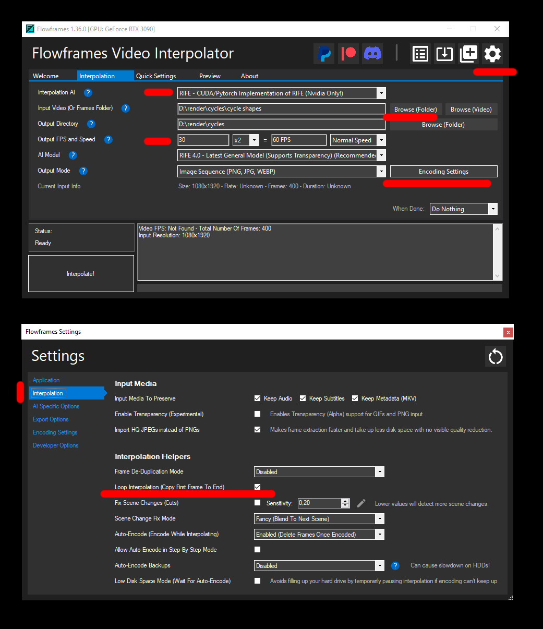Click help icon next to Input Video
Image resolution: width=543 pixels, height=629 pixels.
tap(126, 108)
